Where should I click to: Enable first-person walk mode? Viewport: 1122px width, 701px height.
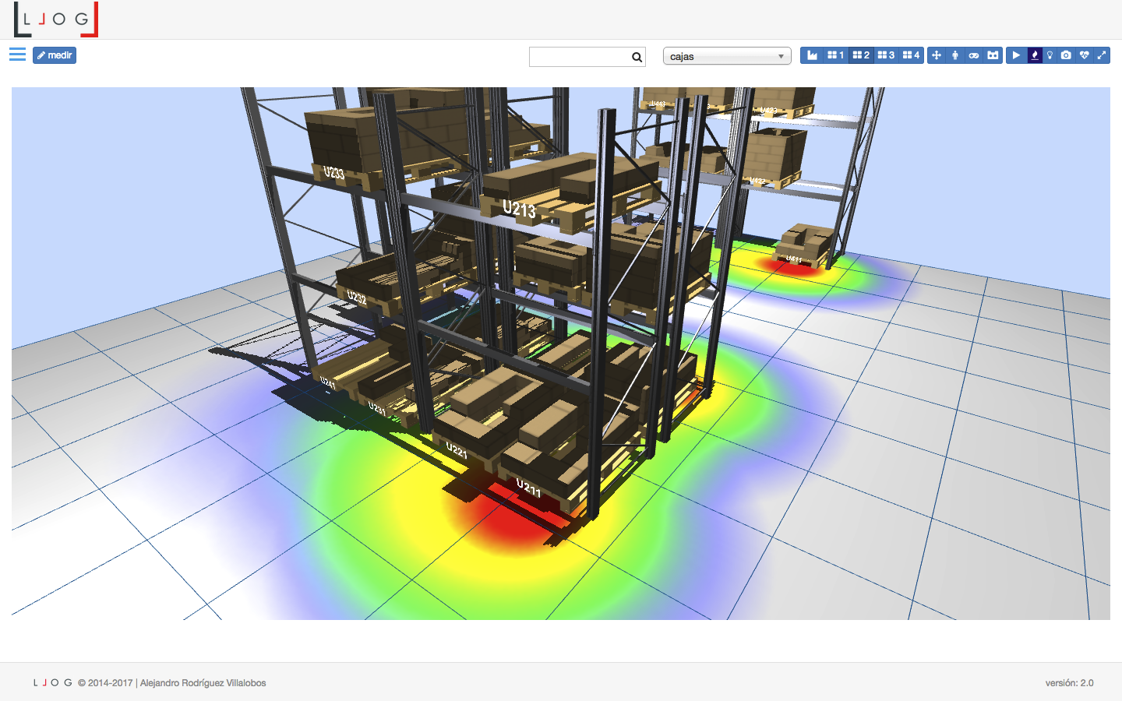click(x=955, y=55)
